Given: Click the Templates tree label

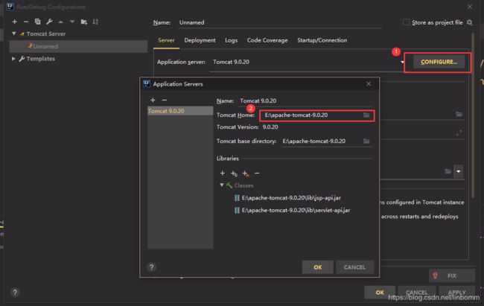Looking at the screenshot, I should pyautogui.click(x=40, y=58).
